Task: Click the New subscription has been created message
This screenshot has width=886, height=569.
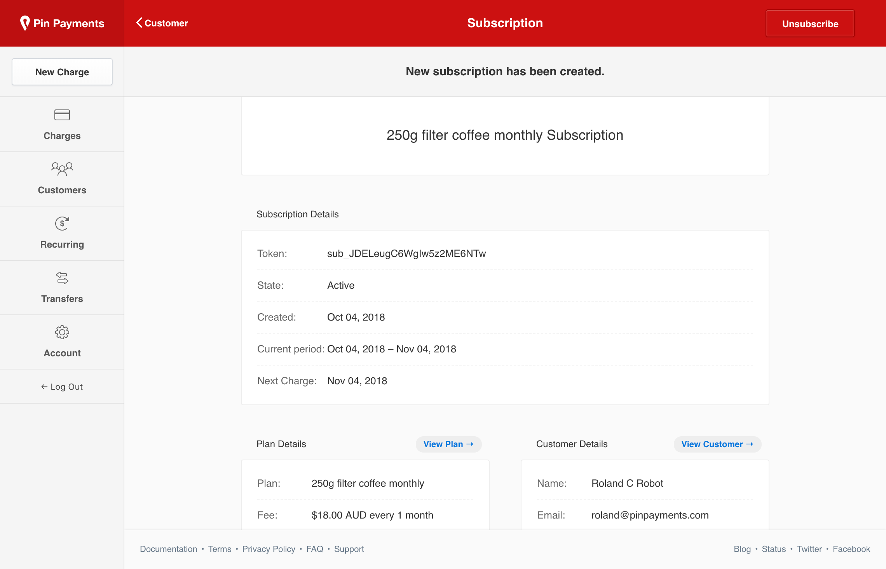Action: (505, 71)
